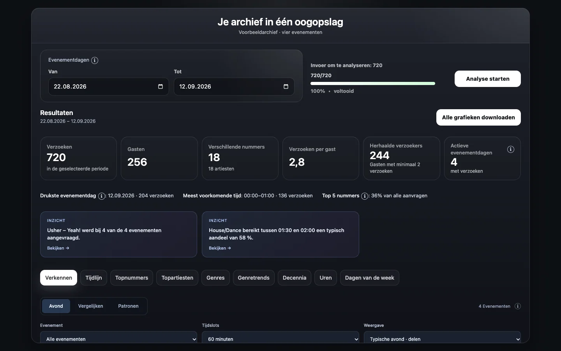Open the Uren tab
The image size is (561, 351).
326,278
